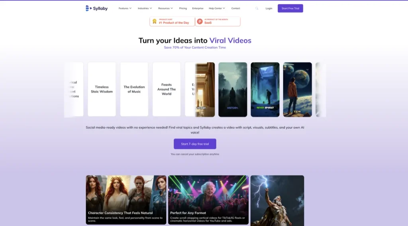Screen dimensions: 408x226
Task: Open the NEVER SPOKE? green cave video thumbnail
Action: (265, 89)
